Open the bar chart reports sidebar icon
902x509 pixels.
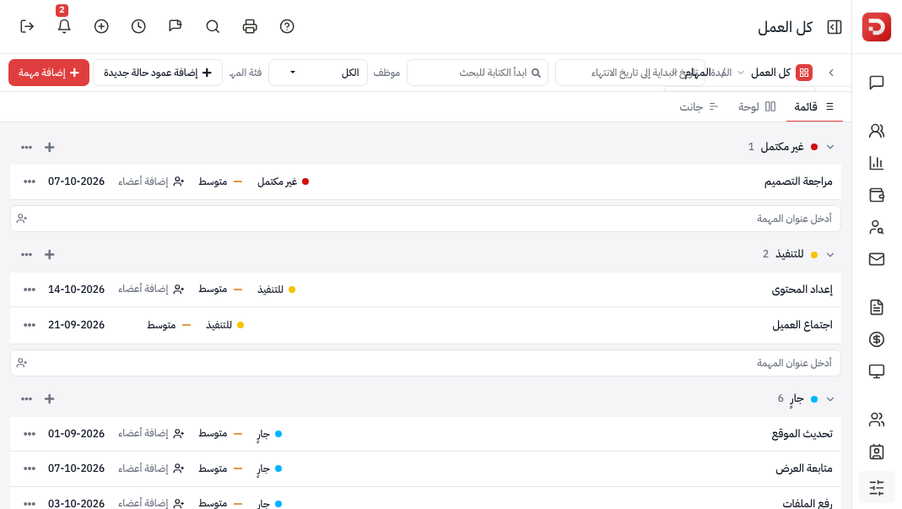(877, 163)
